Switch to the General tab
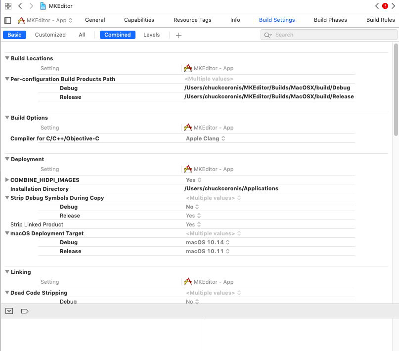 click(x=95, y=20)
